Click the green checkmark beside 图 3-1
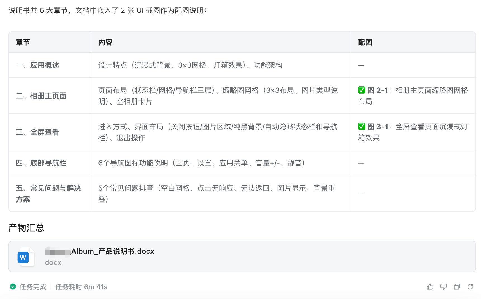 361,127
